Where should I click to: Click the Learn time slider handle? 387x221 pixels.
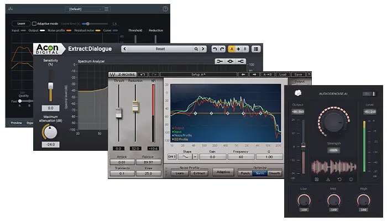87,24
